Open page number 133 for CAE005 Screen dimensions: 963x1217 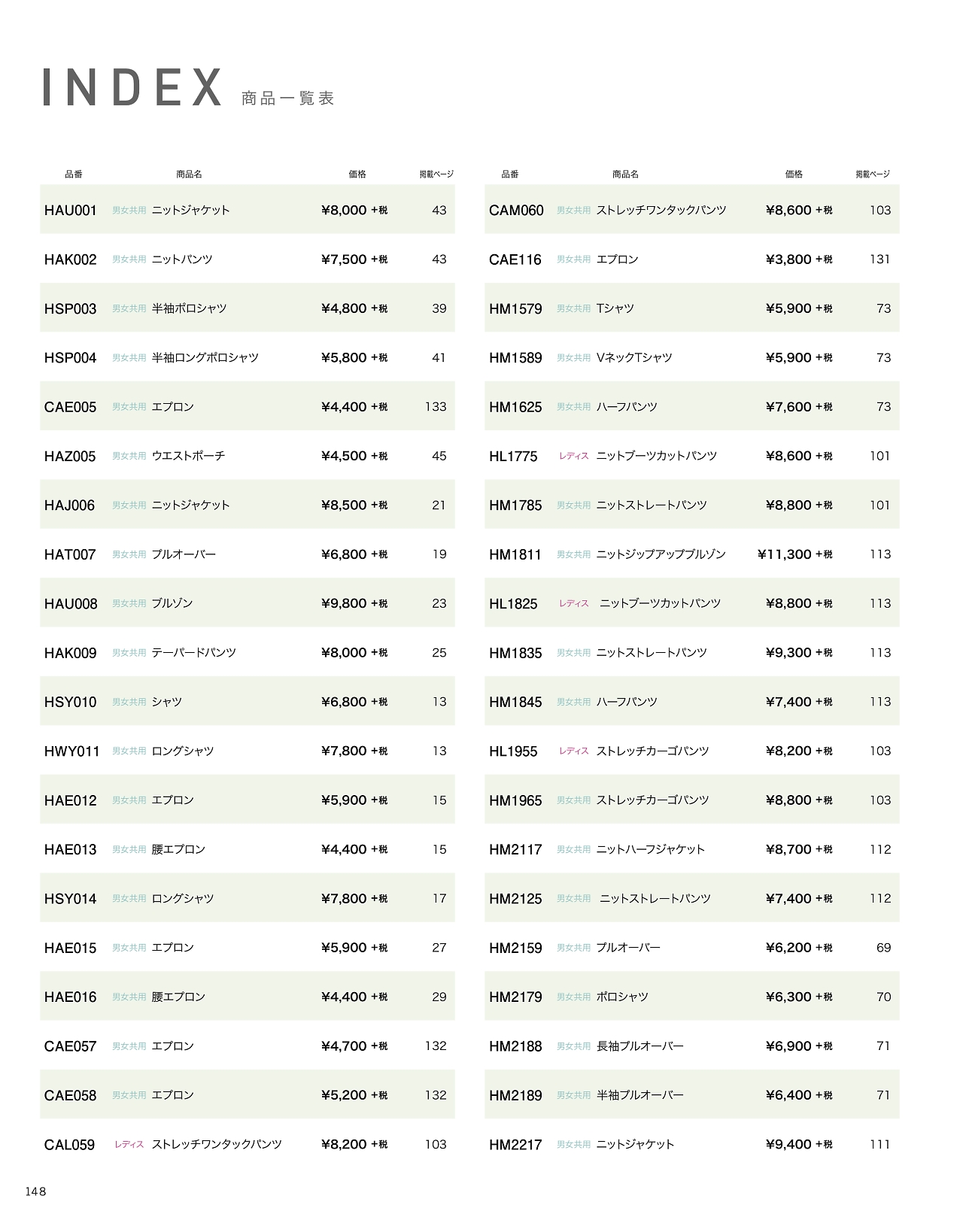click(436, 407)
